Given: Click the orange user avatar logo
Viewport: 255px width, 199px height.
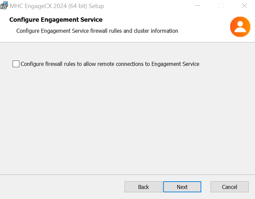Looking at the screenshot, I should (240, 27).
